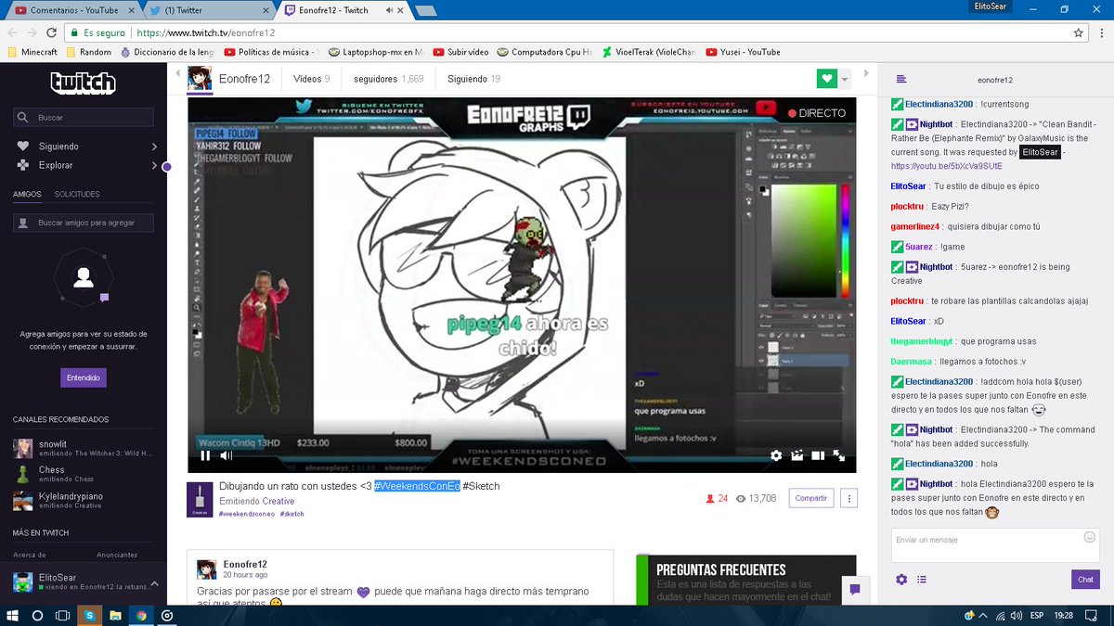Open the video player settings gear
The image size is (1114, 626).
[x=776, y=455]
